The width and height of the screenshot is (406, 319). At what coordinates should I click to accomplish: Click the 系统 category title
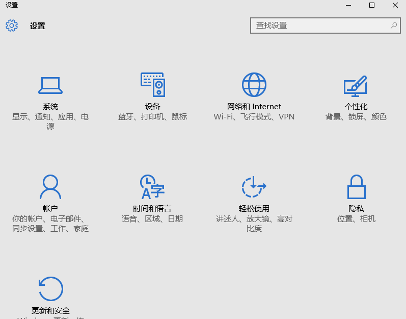click(x=50, y=107)
